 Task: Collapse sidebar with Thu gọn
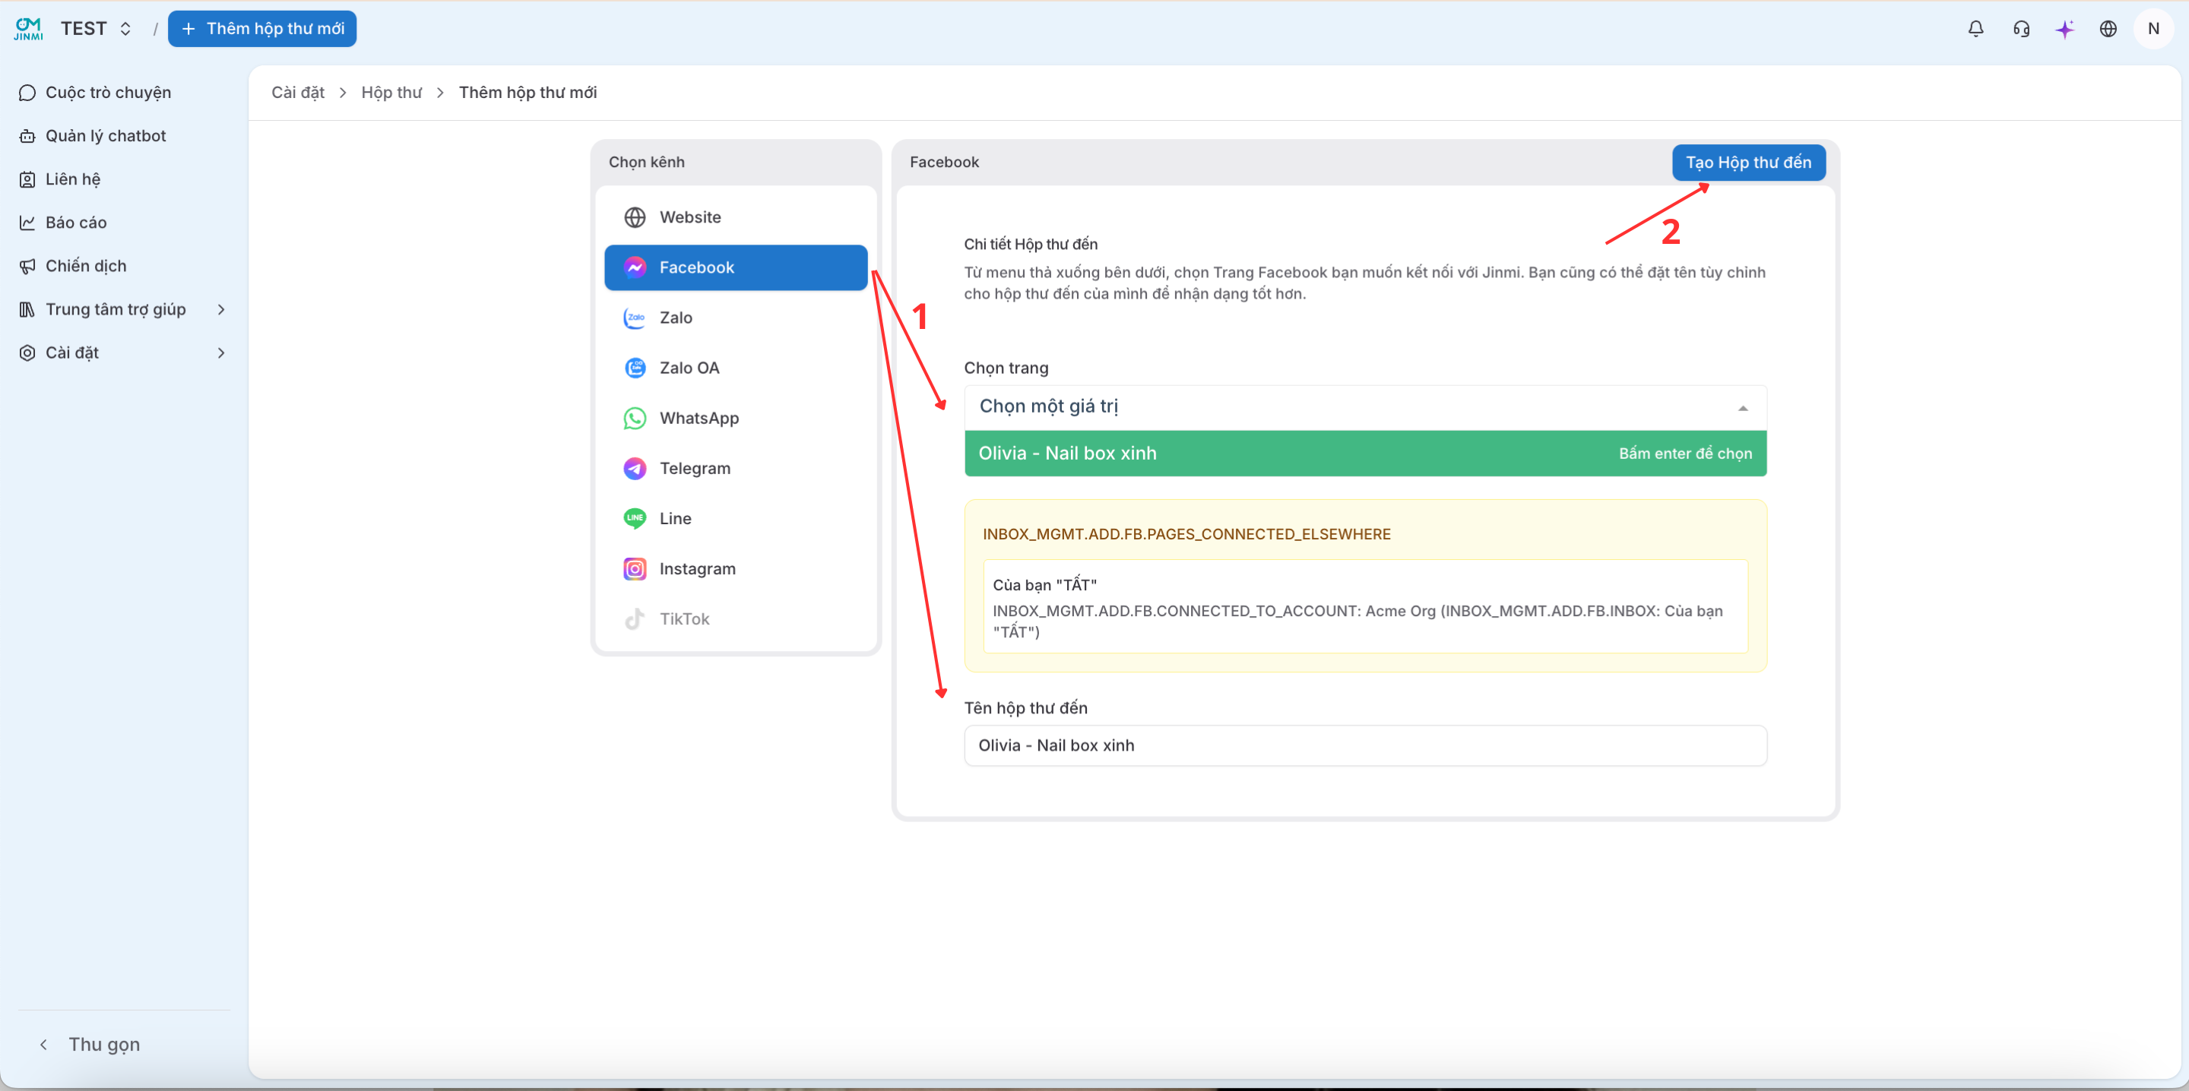tap(89, 1044)
